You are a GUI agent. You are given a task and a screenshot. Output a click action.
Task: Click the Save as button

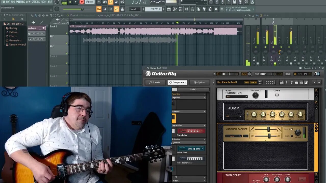[x=253, y=82]
